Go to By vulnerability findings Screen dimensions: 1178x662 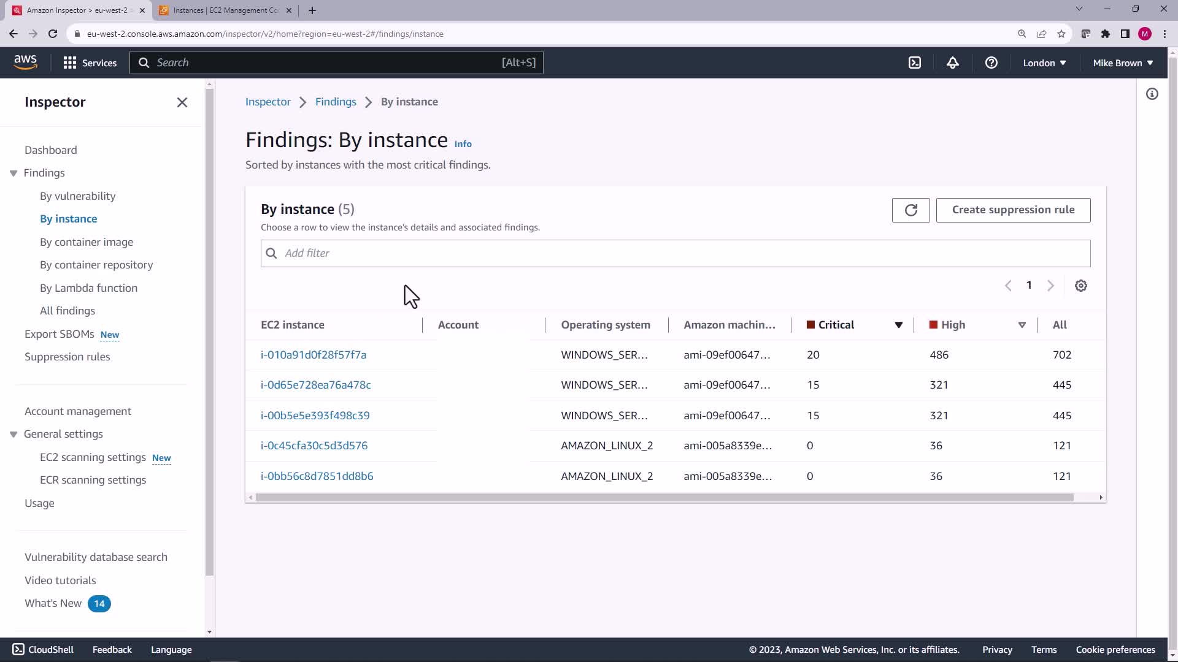pos(77,196)
